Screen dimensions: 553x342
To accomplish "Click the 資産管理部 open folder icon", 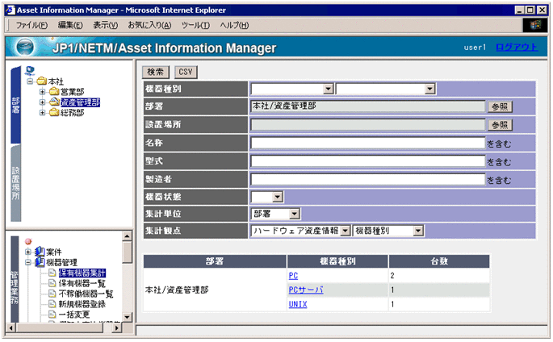I will [x=54, y=102].
